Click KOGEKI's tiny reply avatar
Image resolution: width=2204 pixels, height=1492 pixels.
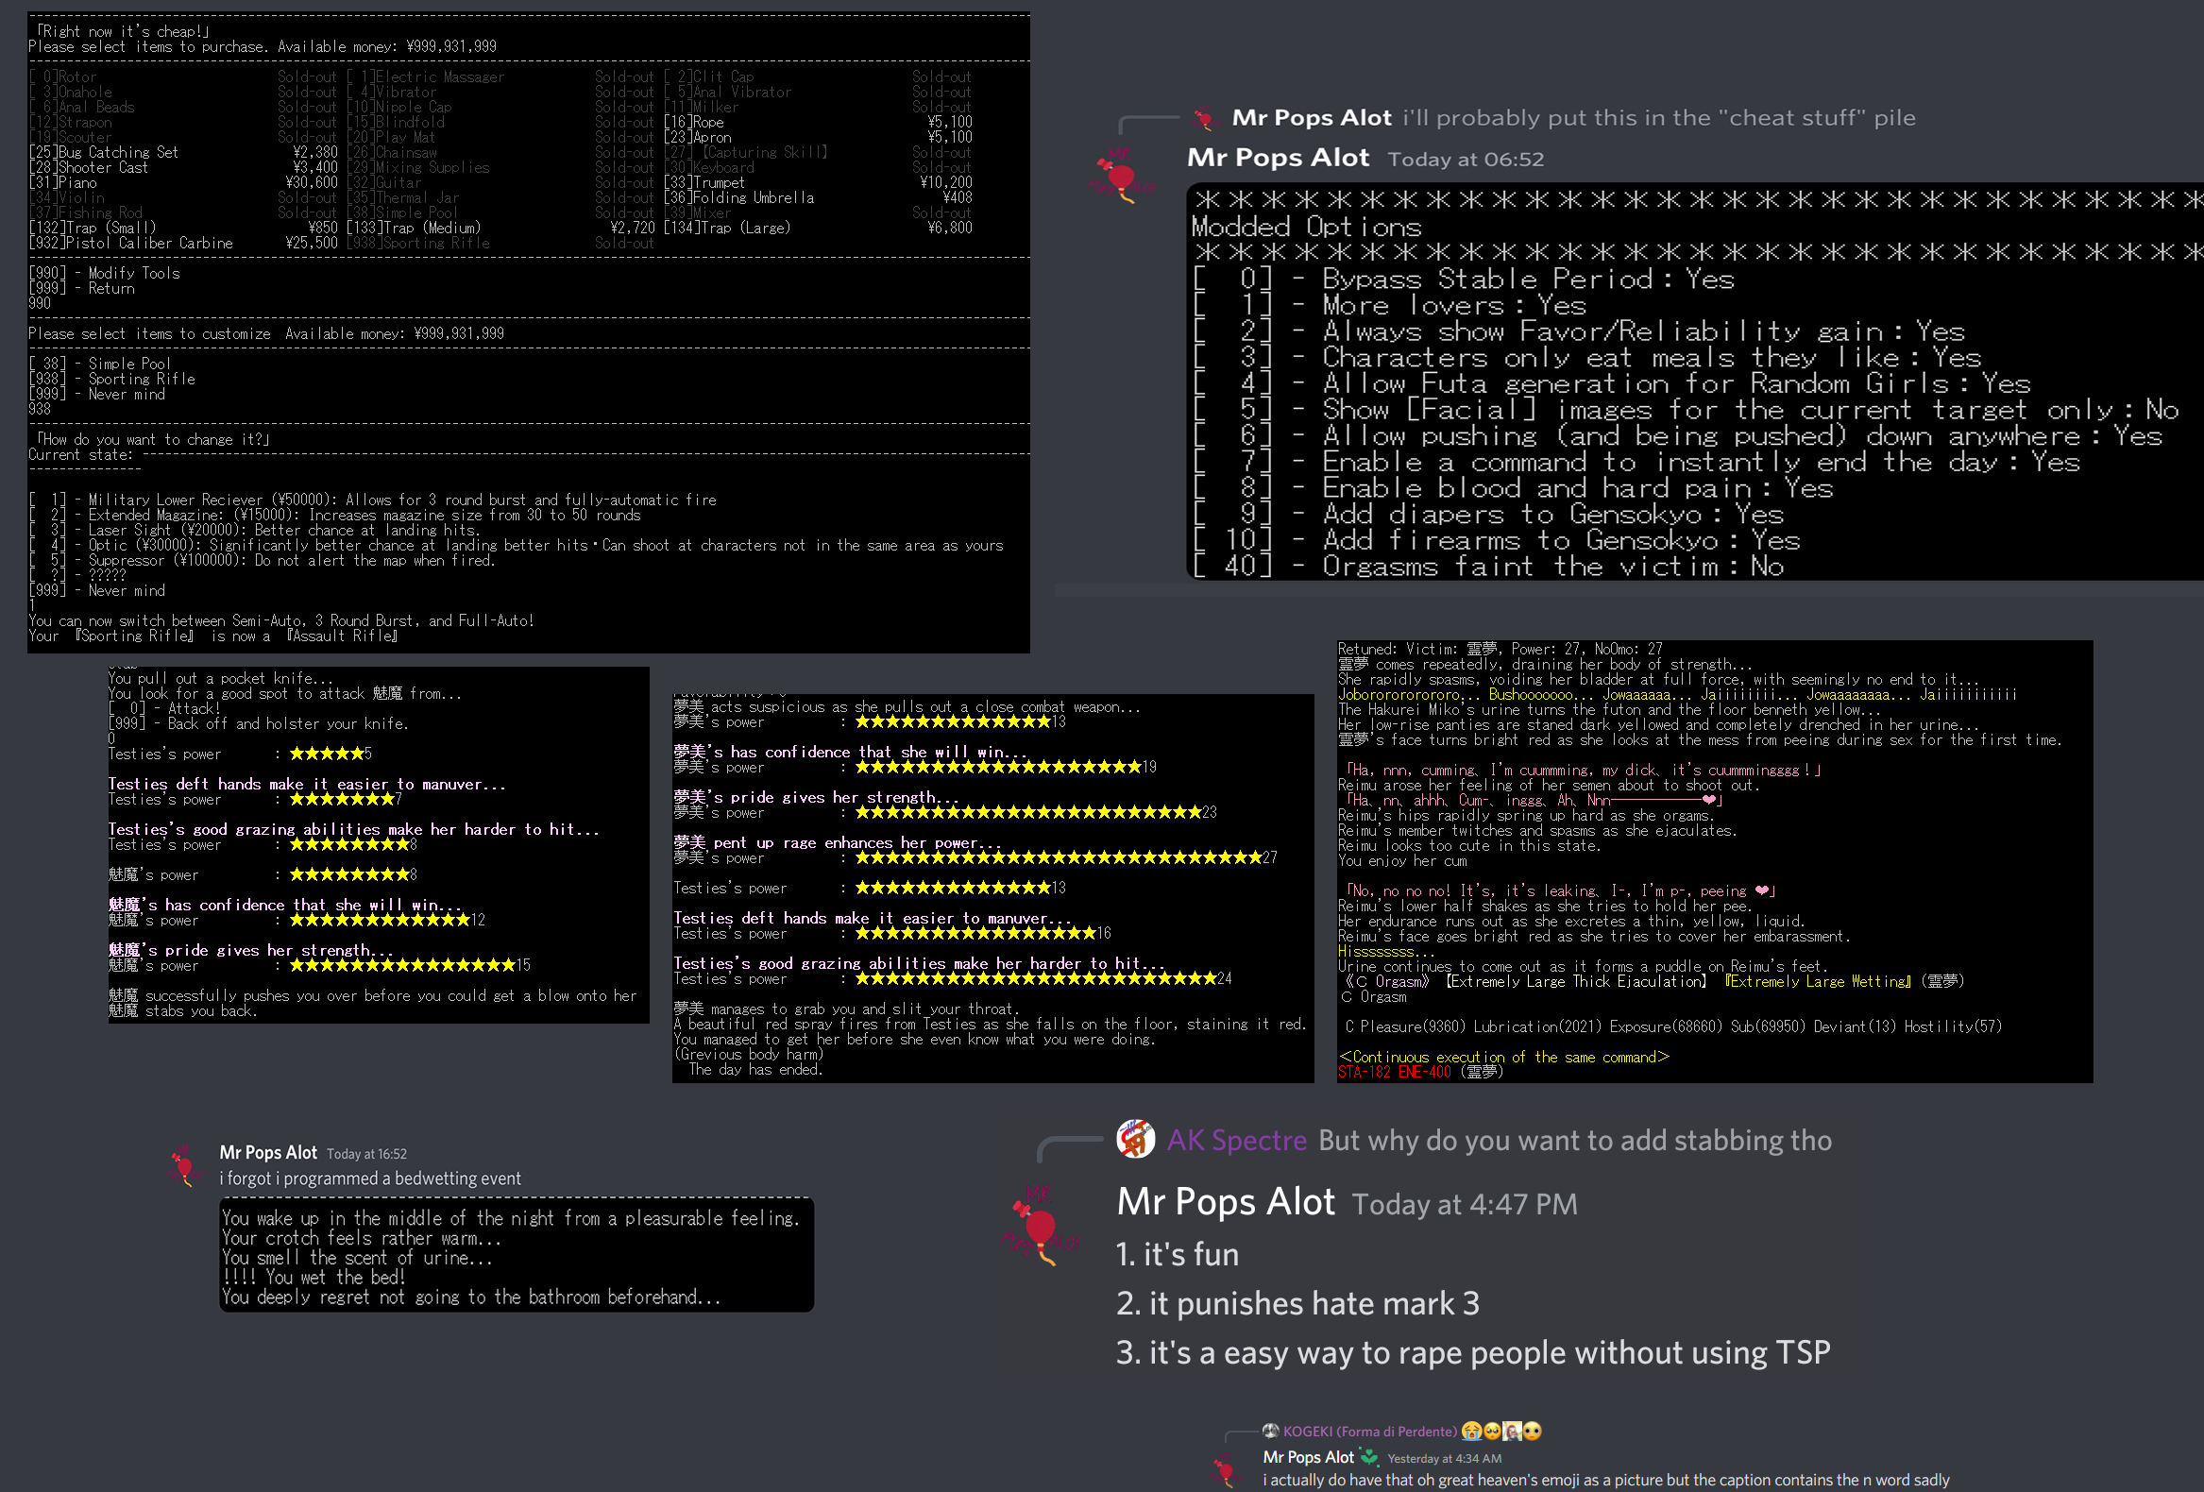1271,1431
